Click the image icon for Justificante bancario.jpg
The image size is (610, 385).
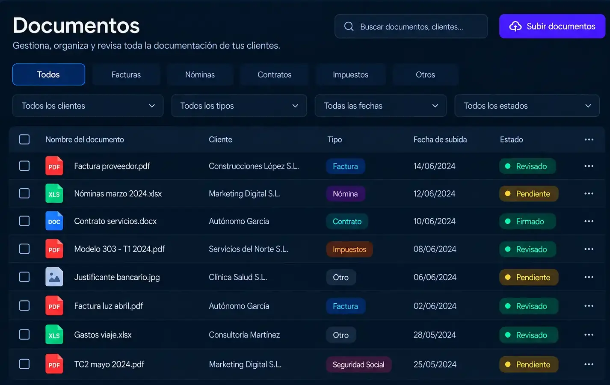coord(54,277)
